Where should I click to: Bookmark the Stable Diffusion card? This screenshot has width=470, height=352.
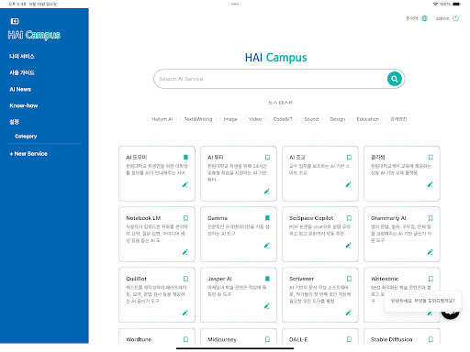431,339
